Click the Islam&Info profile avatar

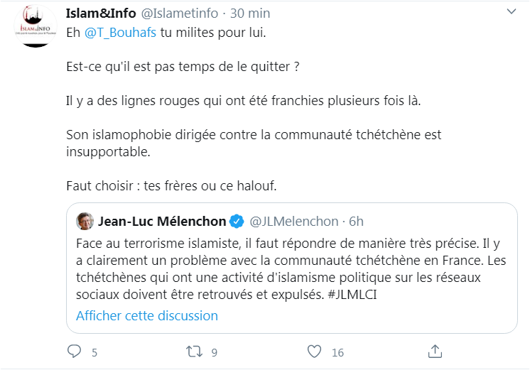(36, 27)
